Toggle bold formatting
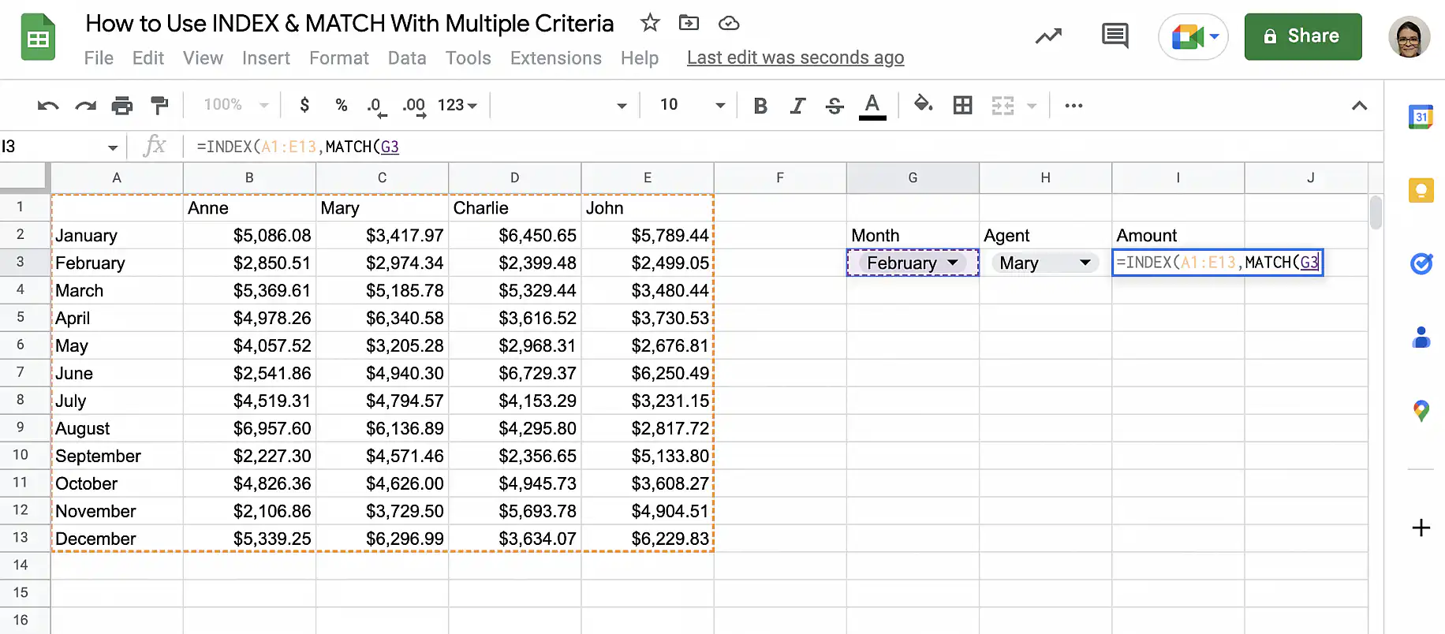This screenshot has height=634, width=1445. [x=760, y=106]
